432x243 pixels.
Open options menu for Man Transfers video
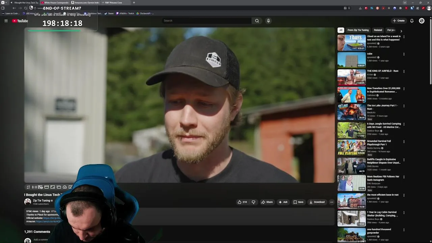(x=404, y=89)
